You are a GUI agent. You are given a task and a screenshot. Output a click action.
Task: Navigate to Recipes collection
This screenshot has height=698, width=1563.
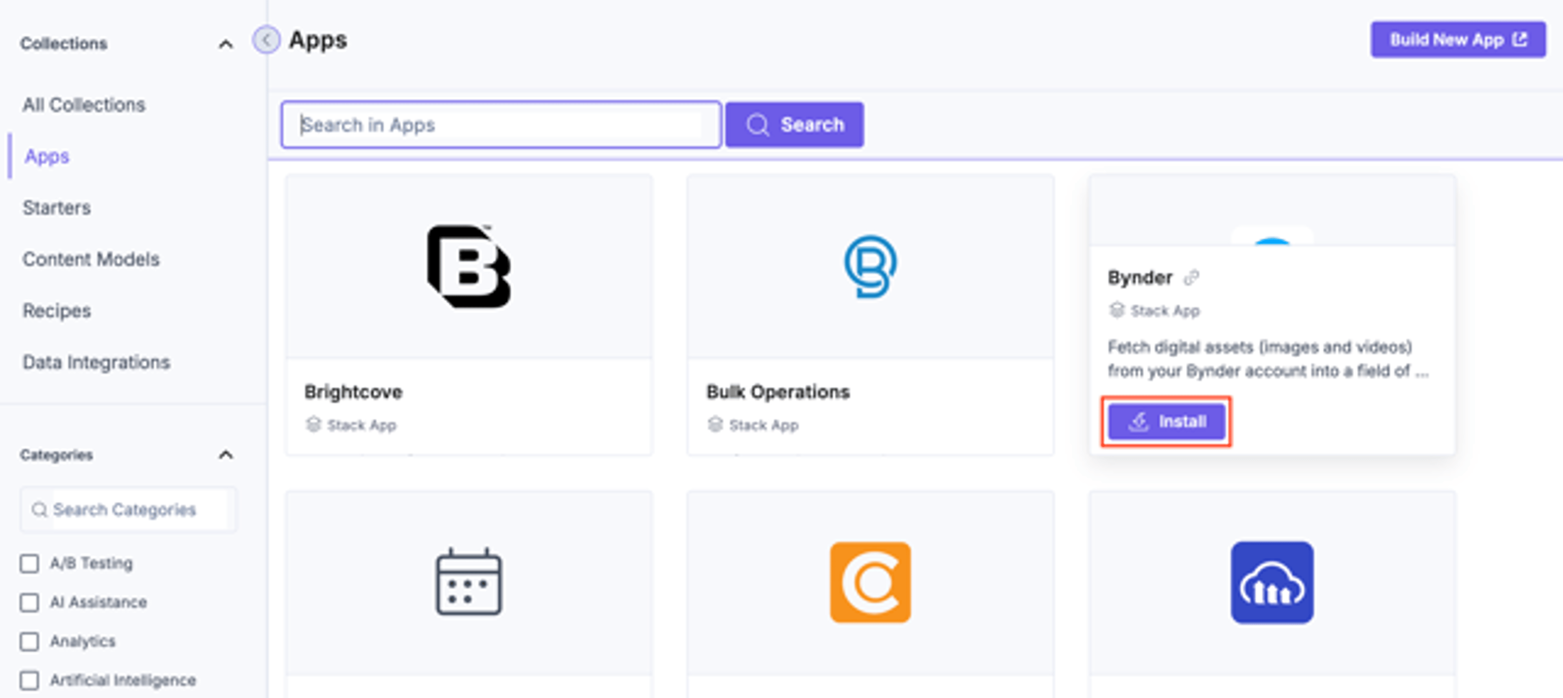coord(57,311)
